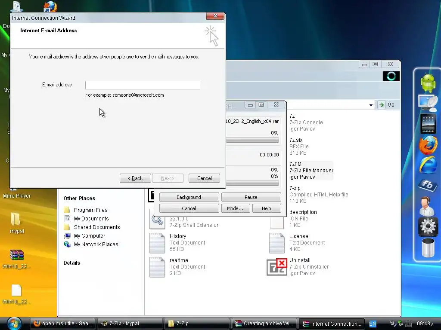Open the Mode... options in the progress dialog

point(236,208)
